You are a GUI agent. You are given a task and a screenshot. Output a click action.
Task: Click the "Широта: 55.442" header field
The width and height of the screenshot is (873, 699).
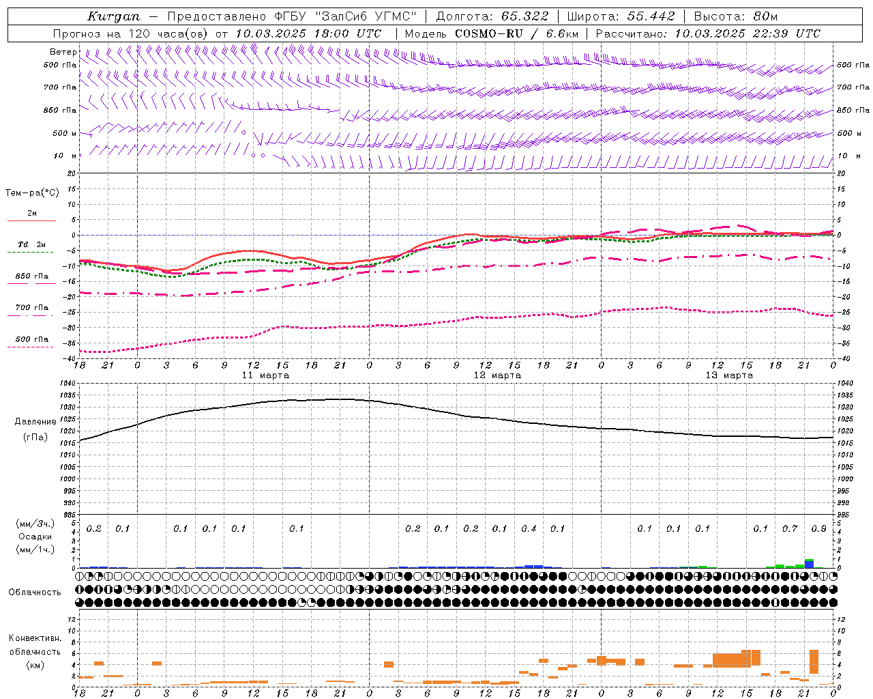(x=621, y=16)
